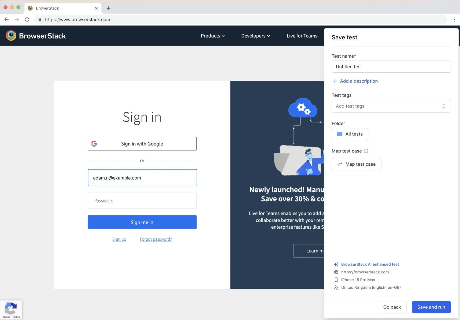The image size is (460, 320).
Task: Open the Developers dropdown
Action: pos(255,36)
